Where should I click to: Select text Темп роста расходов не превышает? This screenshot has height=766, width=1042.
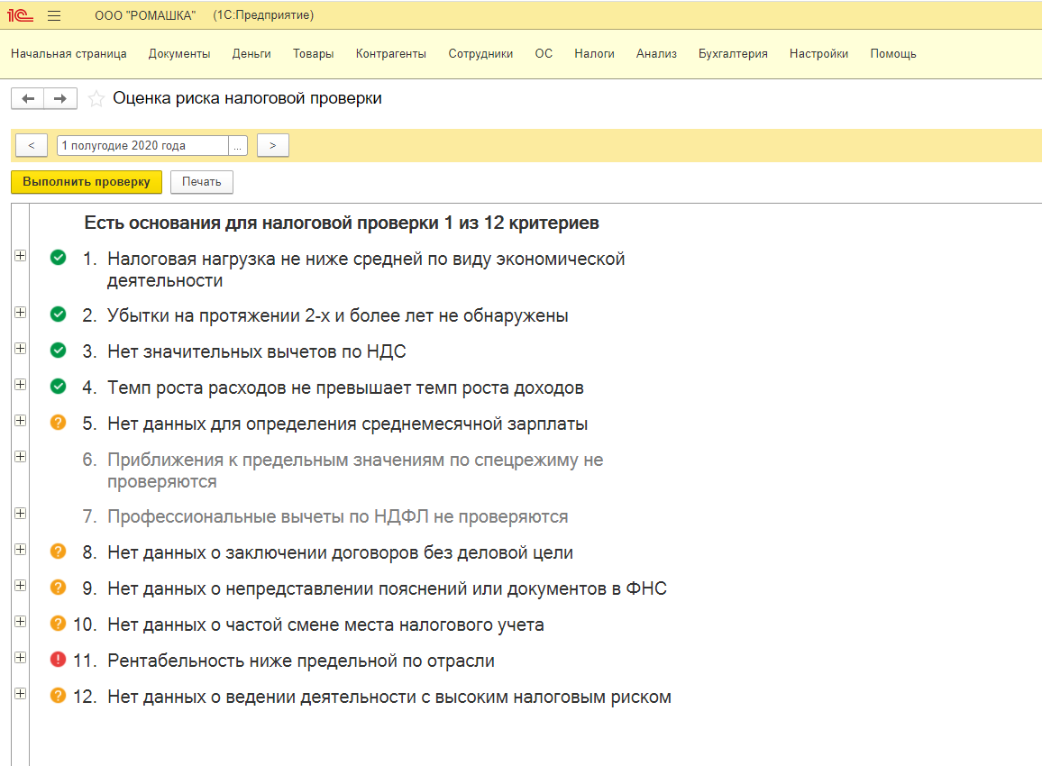point(260,388)
